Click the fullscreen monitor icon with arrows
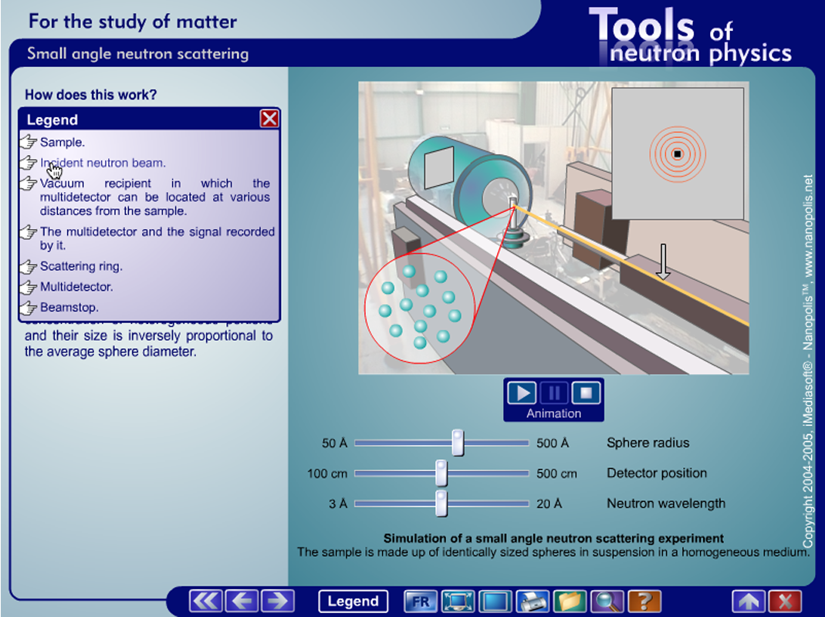Screen dimensions: 825x617 [x=458, y=602]
